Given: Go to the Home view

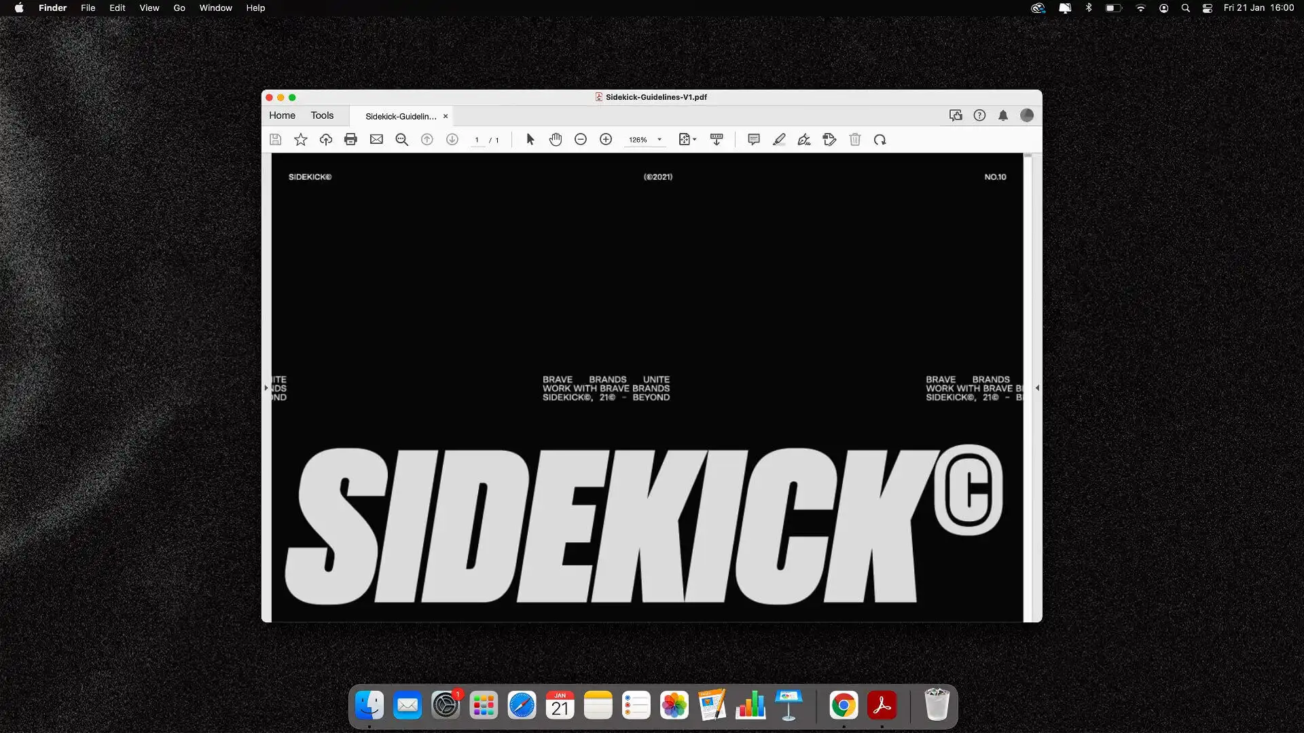Looking at the screenshot, I should (282, 115).
